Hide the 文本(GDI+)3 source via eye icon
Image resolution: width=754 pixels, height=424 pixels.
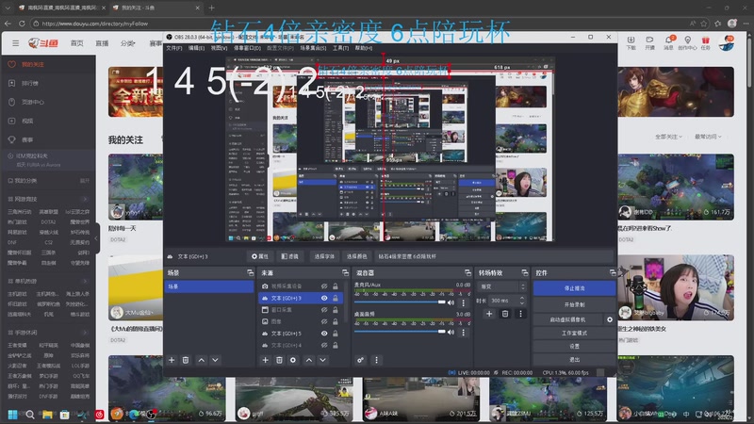pos(324,298)
